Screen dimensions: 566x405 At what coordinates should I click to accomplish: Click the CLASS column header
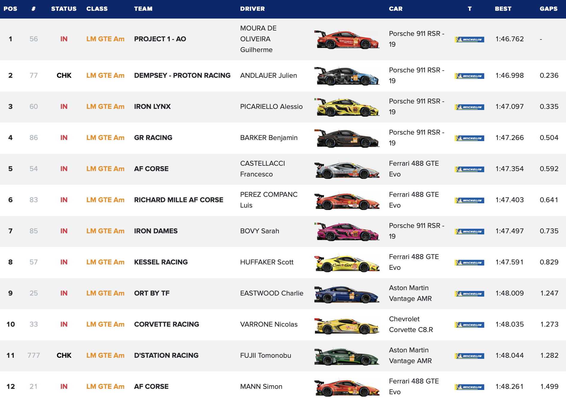click(97, 9)
